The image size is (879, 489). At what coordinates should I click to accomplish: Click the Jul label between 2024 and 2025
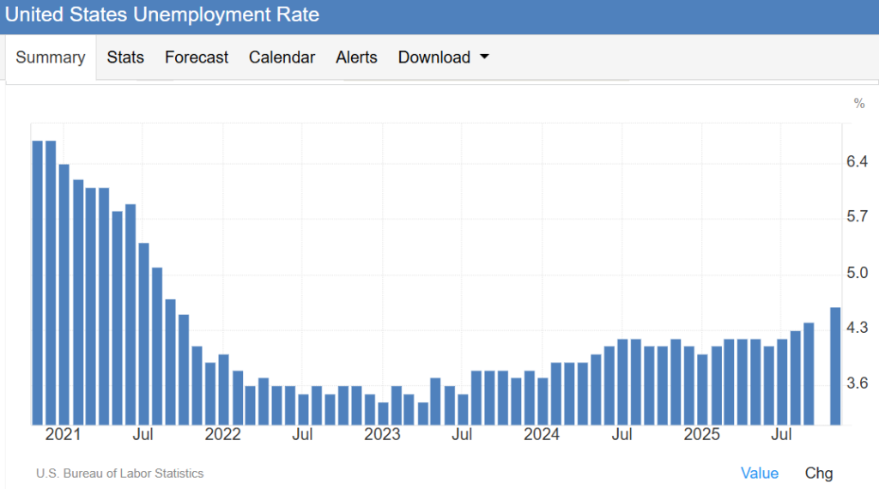pos(621,435)
